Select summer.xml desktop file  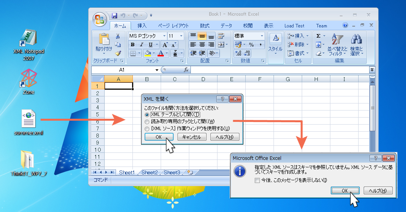[29, 122]
